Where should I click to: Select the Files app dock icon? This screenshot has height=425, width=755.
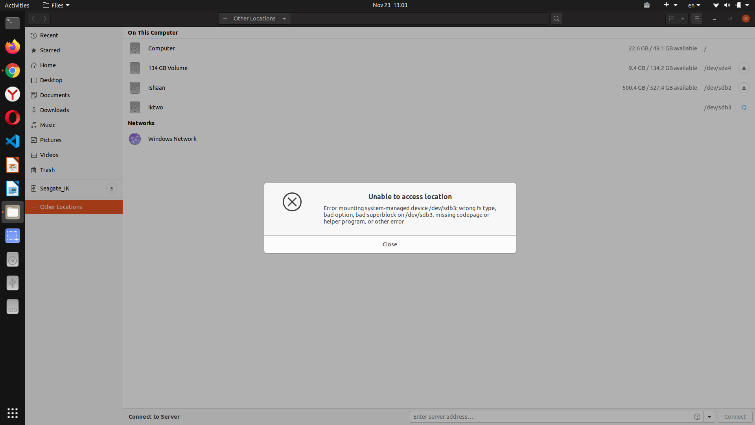(x=13, y=212)
